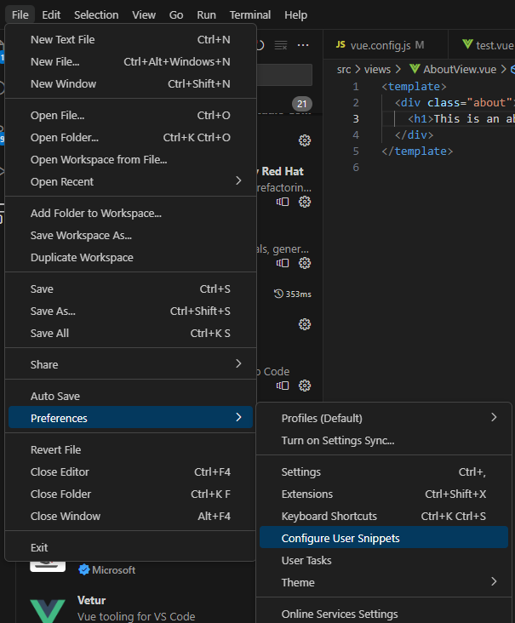Screen dimensions: 515x623
Task: Click the Vetur extension name
Action: [91, 600]
